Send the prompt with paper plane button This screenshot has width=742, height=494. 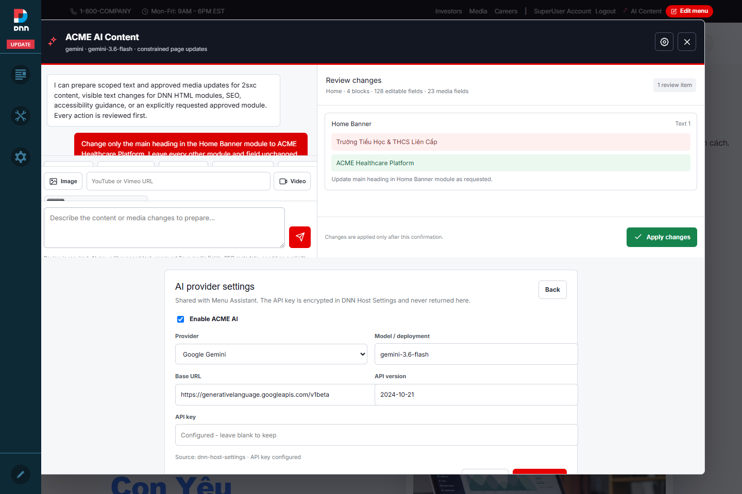tap(300, 237)
